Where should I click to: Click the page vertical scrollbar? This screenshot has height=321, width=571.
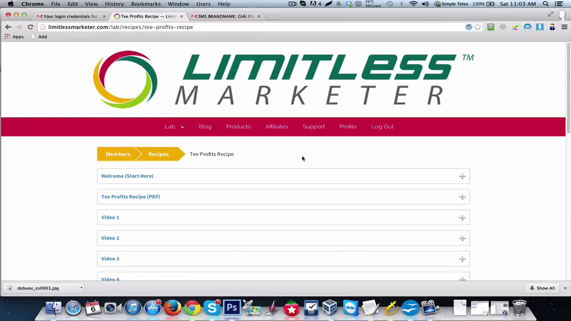click(568, 89)
